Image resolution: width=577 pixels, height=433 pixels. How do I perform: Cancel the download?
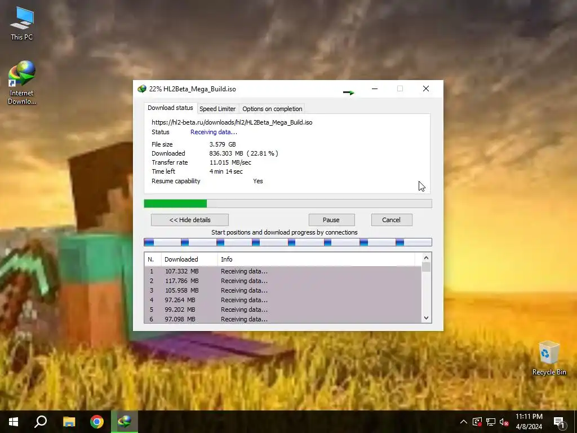click(392, 220)
